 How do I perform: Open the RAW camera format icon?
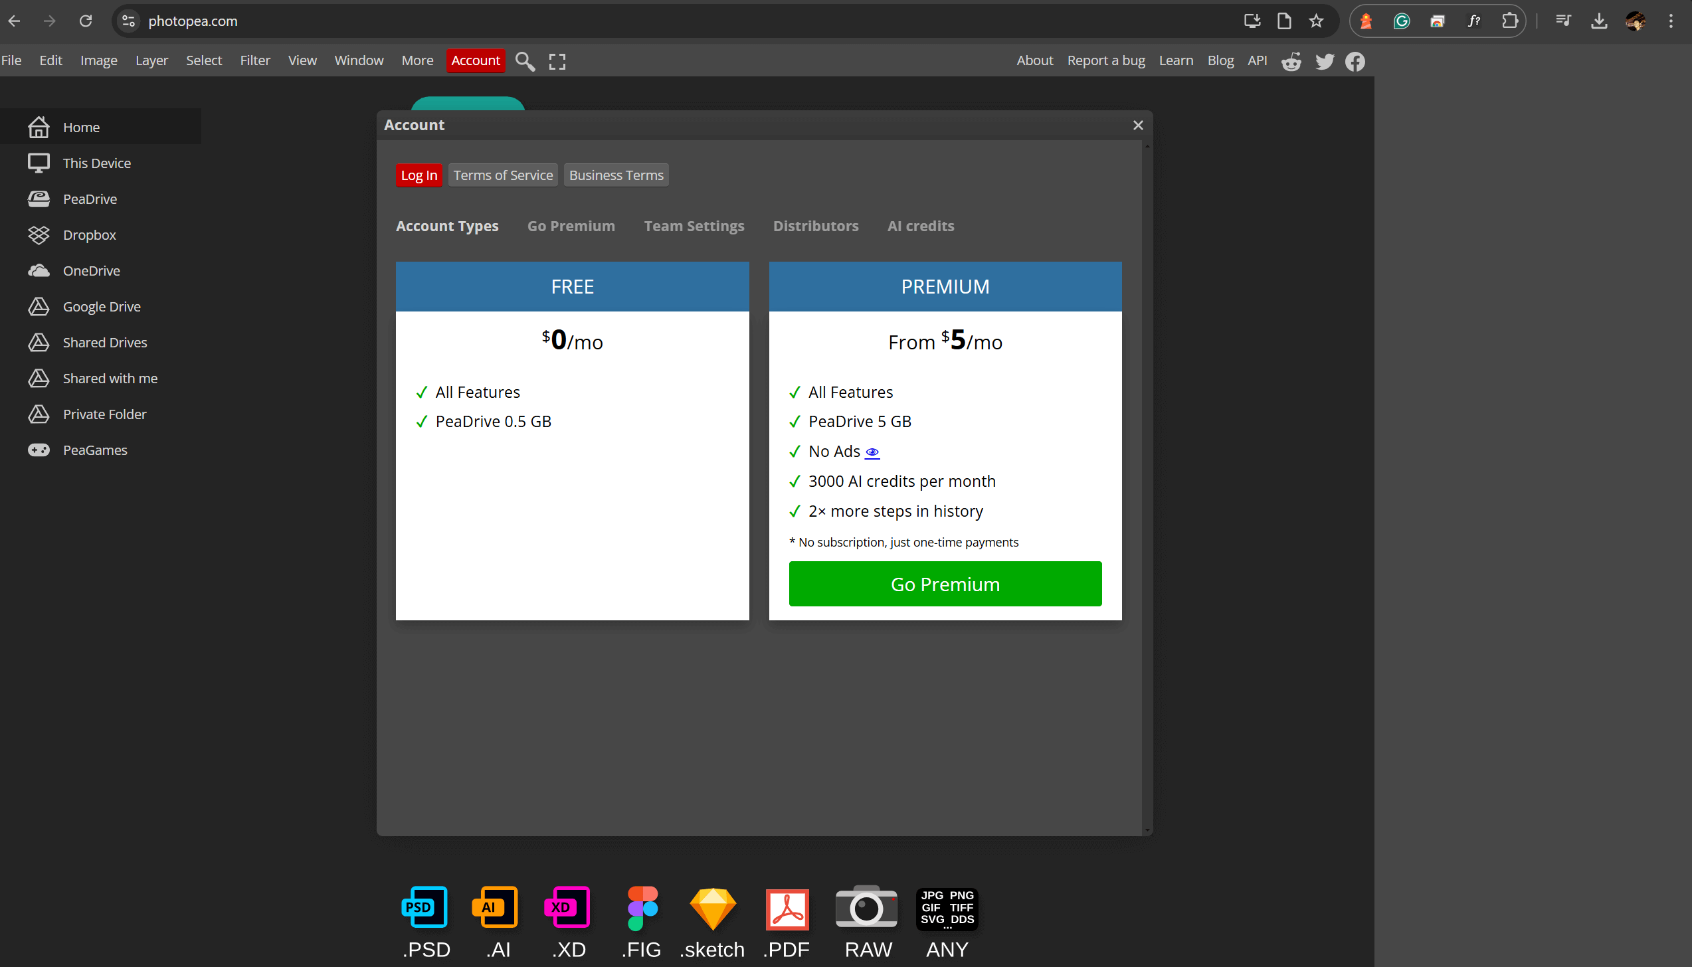(x=866, y=907)
